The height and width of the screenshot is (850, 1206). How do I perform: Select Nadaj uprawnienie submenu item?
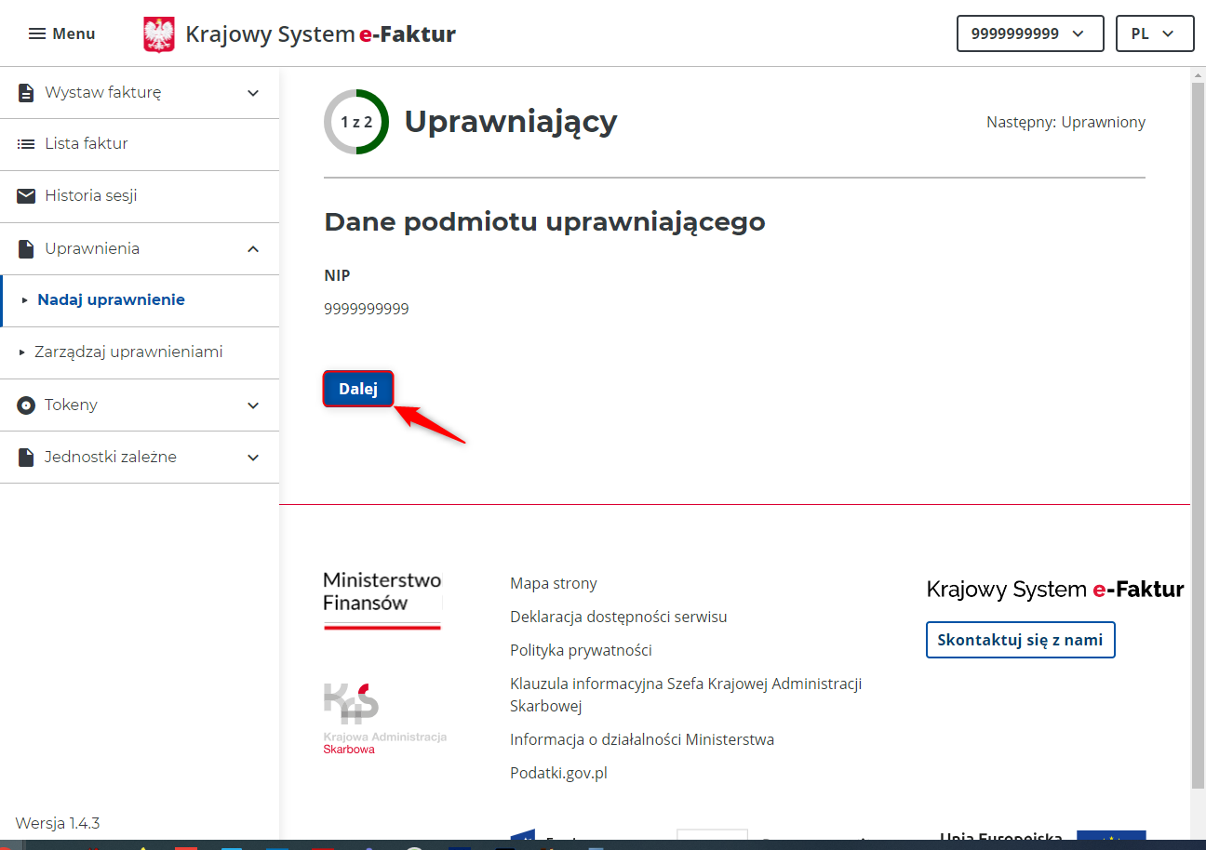(x=140, y=300)
